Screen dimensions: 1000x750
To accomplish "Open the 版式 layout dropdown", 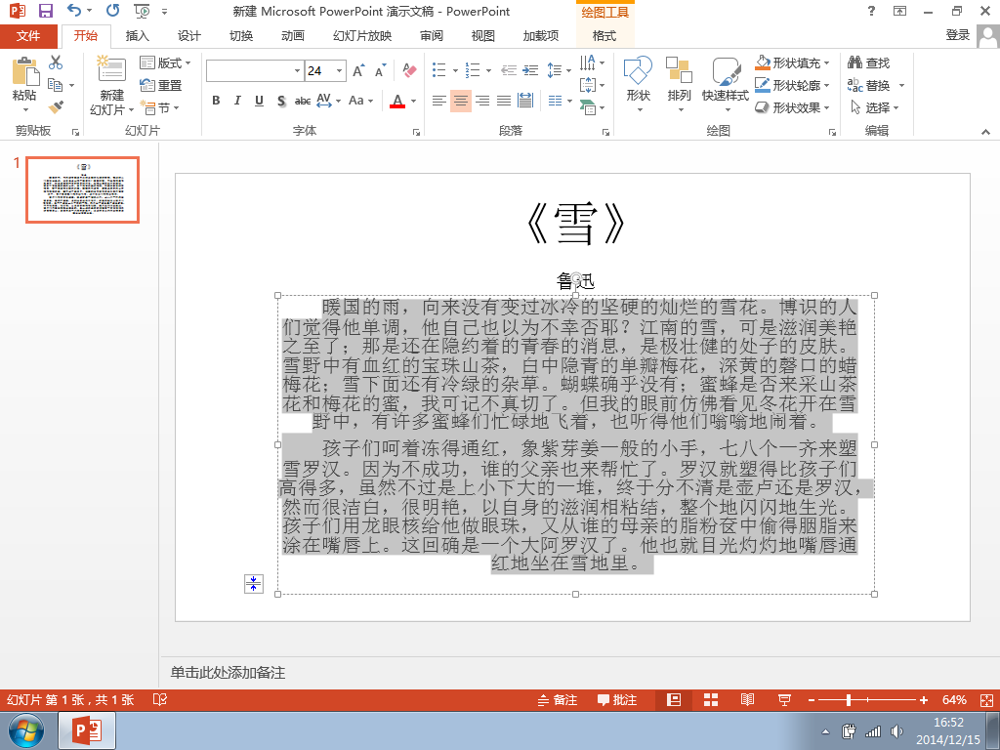I will [166, 62].
